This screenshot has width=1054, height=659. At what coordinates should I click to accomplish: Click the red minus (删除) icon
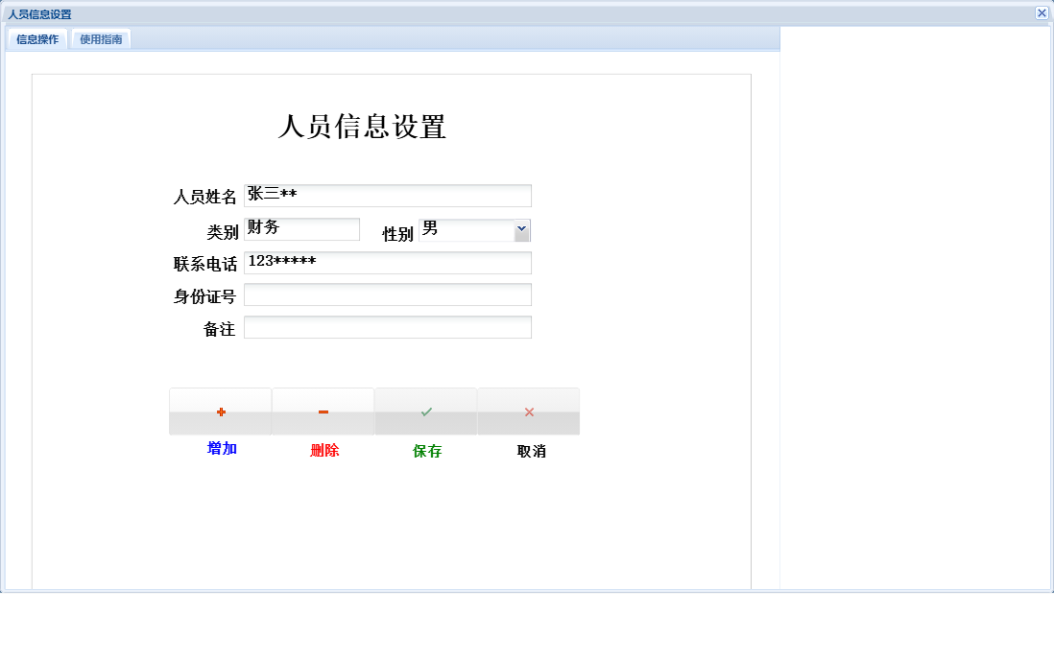[x=323, y=411]
